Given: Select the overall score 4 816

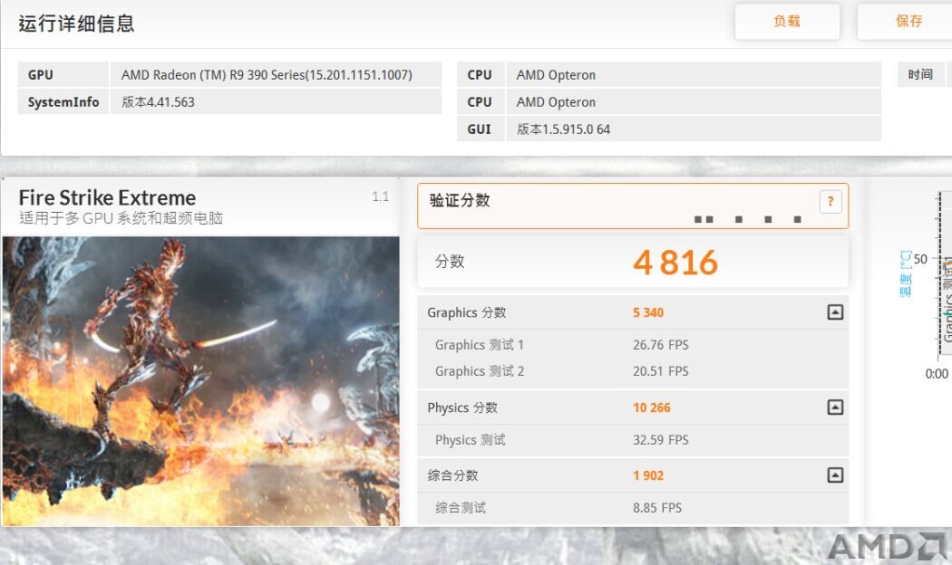Looking at the screenshot, I should pyautogui.click(x=675, y=263).
